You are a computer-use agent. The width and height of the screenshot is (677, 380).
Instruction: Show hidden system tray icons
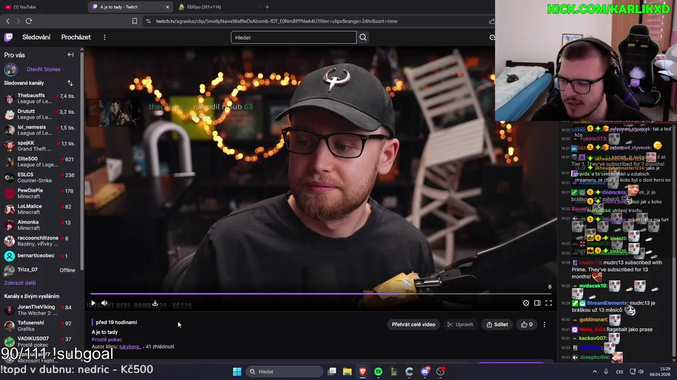click(596, 372)
